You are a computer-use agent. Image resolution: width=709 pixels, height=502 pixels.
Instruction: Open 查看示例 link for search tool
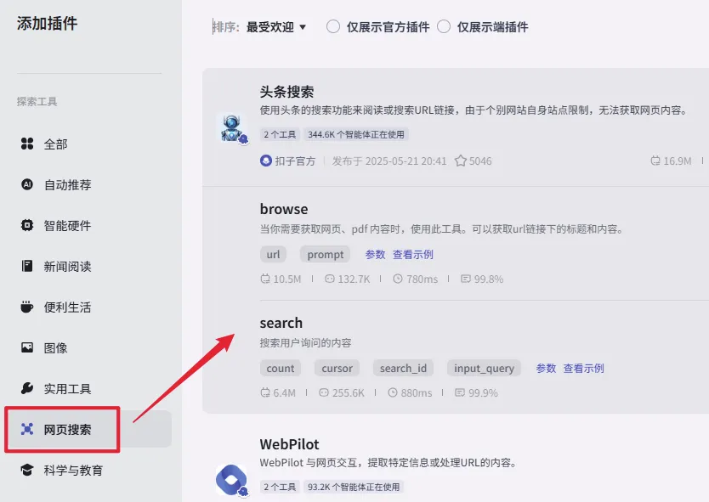point(583,369)
